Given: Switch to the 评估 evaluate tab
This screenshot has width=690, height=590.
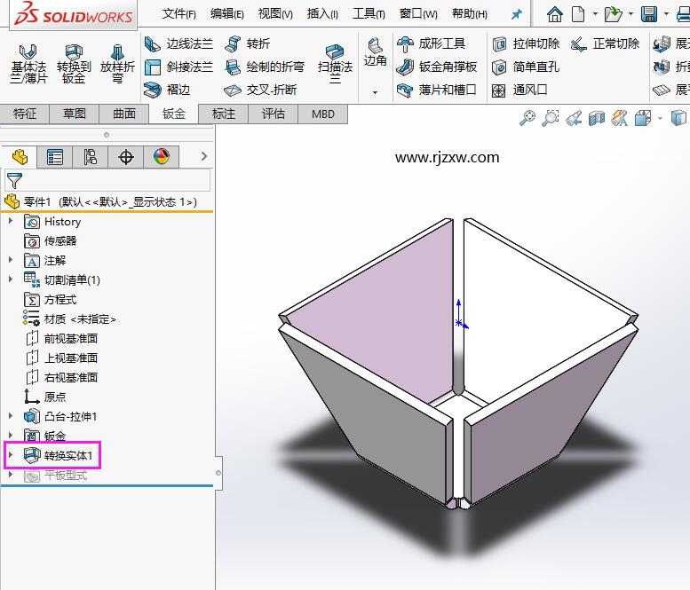Looking at the screenshot, I should [274, 114].
